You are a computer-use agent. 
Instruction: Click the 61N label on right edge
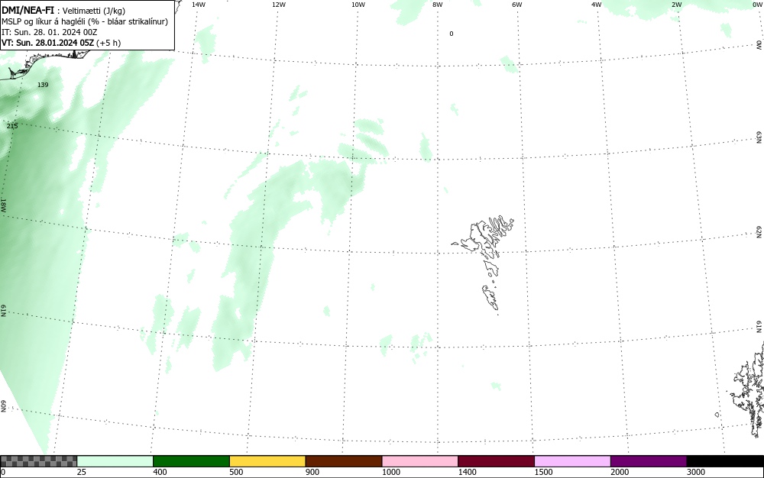point(759,327)
